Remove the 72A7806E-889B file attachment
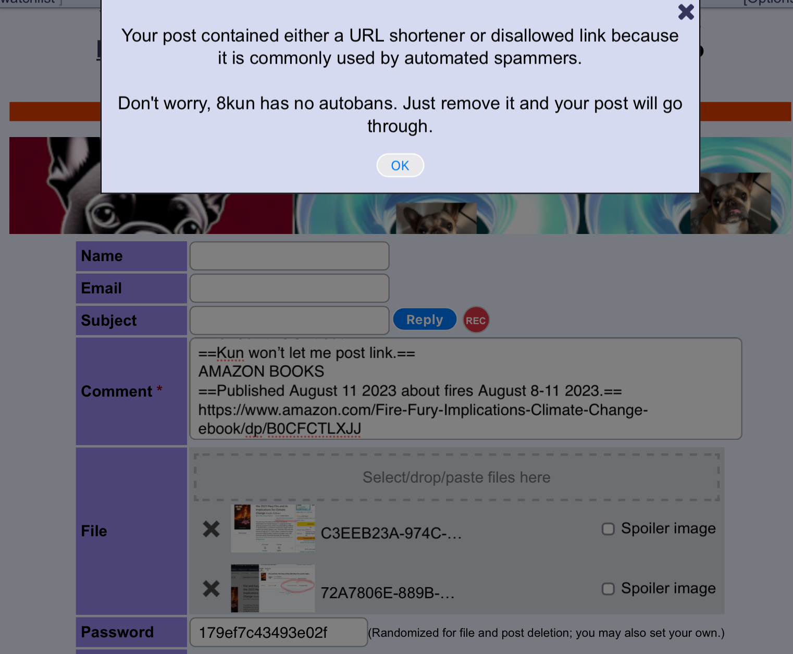This screenshot has width=793, height=654. click(211, 589)
